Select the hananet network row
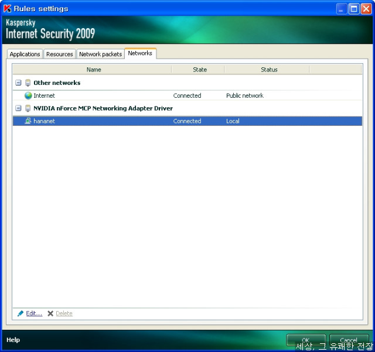Viewport: 375px width, 352px height. [x=187, y=121]
